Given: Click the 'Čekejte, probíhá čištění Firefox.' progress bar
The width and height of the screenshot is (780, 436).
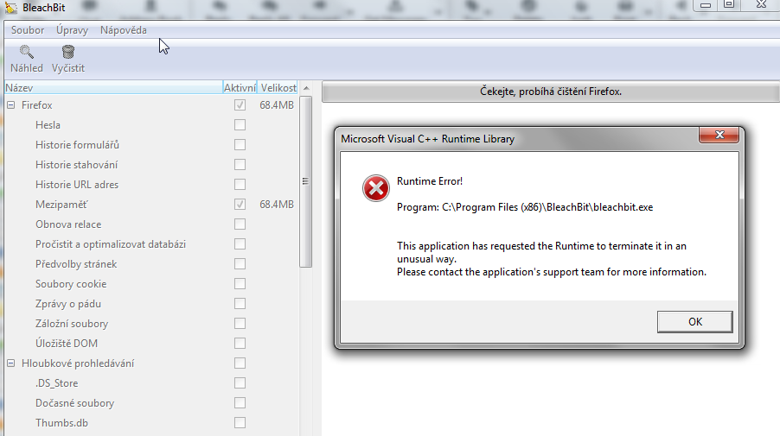Looking at the screenshot, I should (x=551, y=92).
